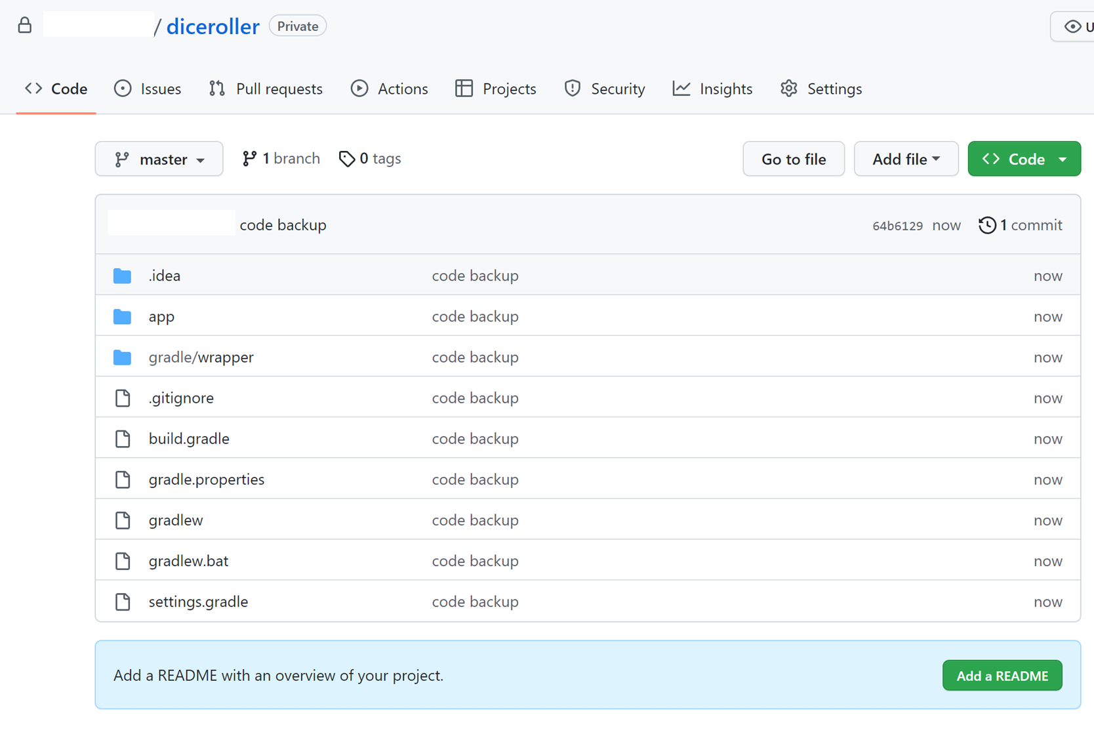
Task: Click the folder icon beside gradle/wrapper
Action: pos(122,357)
